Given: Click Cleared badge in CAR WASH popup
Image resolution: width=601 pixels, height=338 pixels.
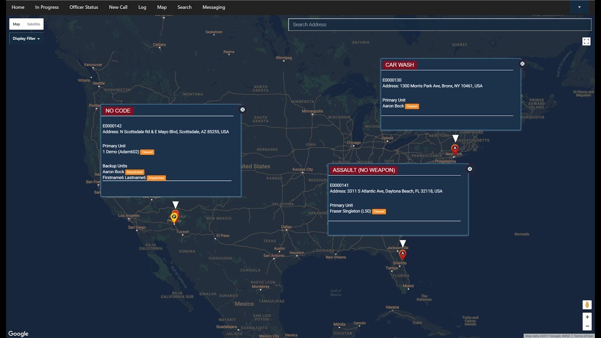Looking at the screenshot, I should tap(412, 107).
